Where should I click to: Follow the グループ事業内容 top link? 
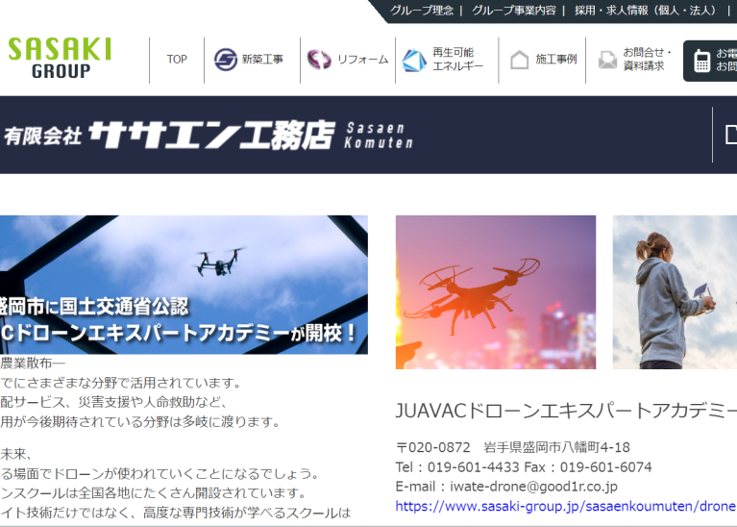(514, 11)
